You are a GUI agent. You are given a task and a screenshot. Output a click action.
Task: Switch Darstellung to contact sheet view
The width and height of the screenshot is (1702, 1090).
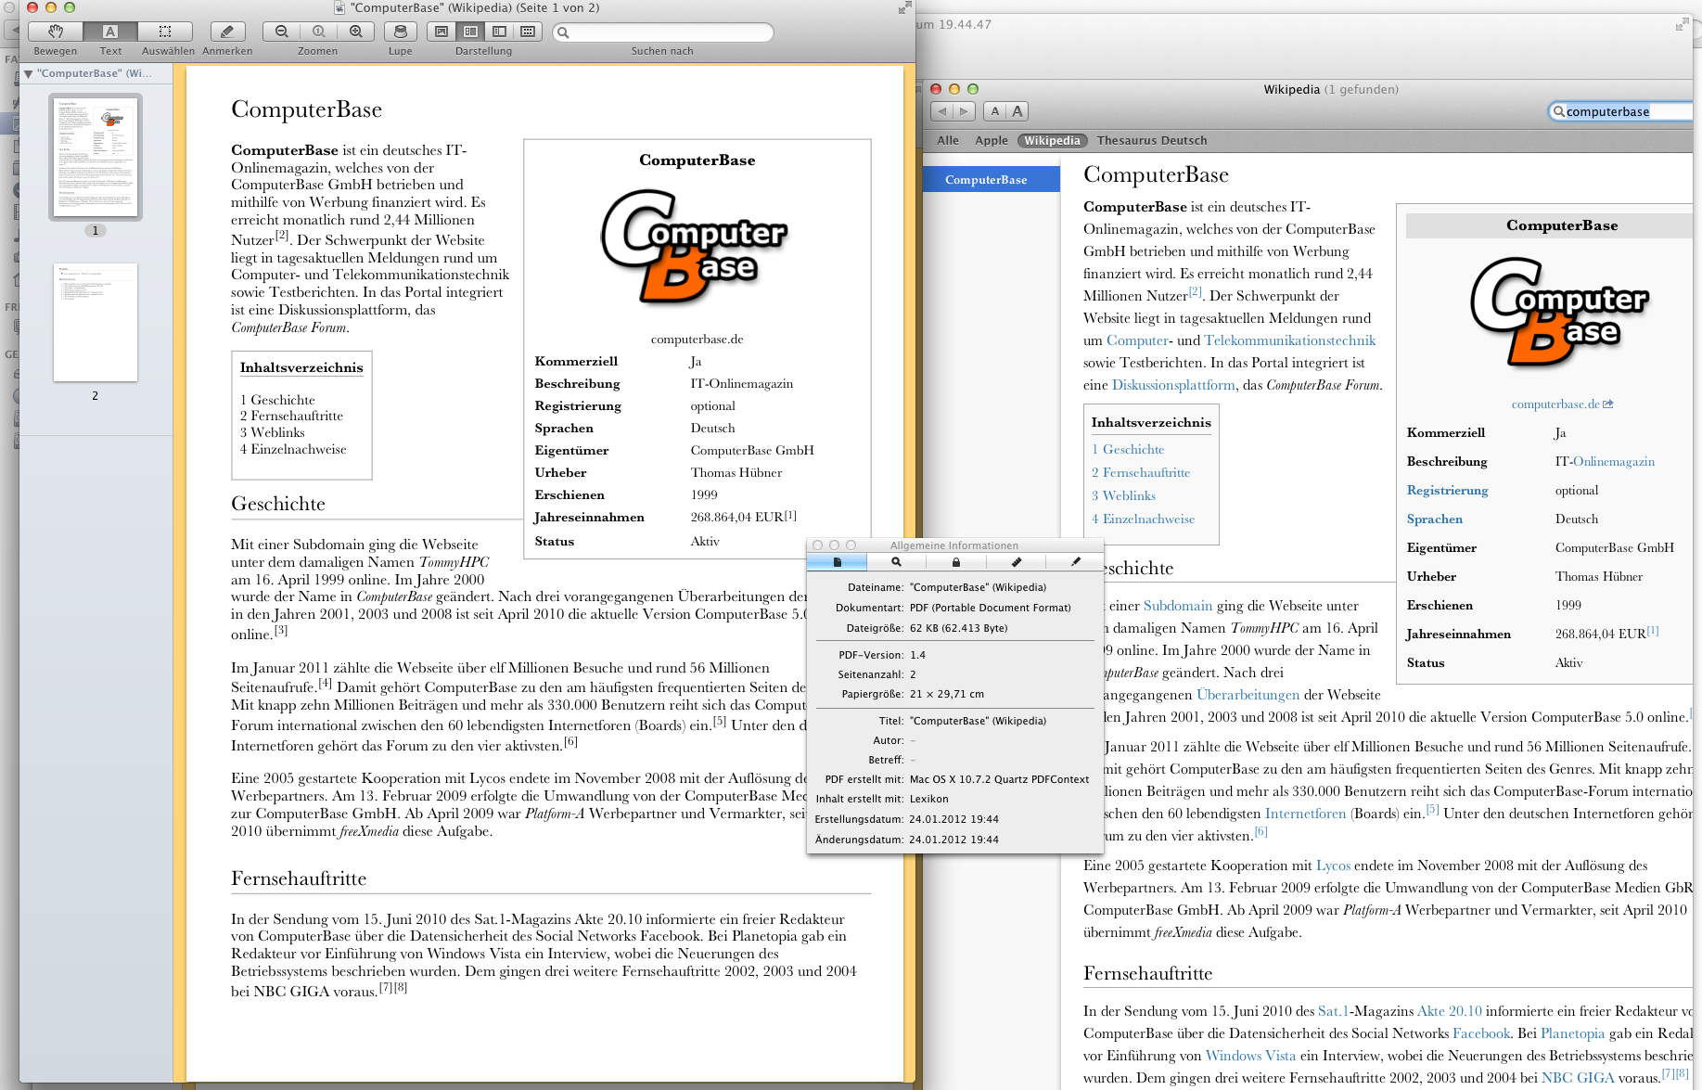point(528,32)
